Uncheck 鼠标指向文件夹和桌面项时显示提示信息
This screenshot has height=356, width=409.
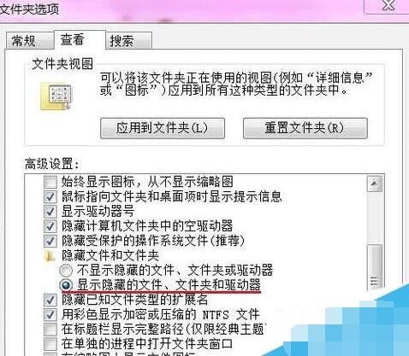tap(50, 196)
